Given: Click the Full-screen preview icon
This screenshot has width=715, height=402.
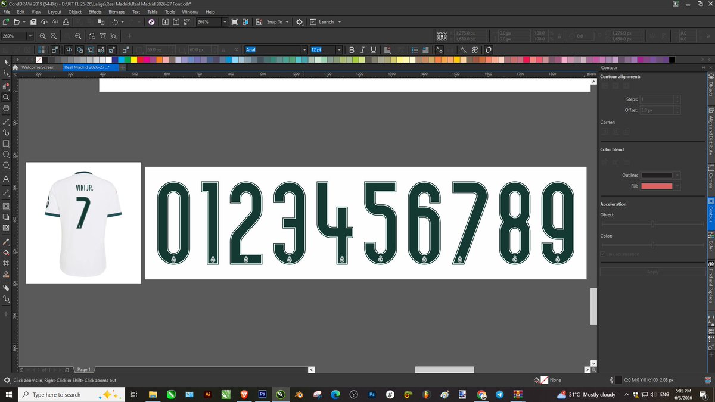Looking at the screenshot, I should tap(235, 22).
